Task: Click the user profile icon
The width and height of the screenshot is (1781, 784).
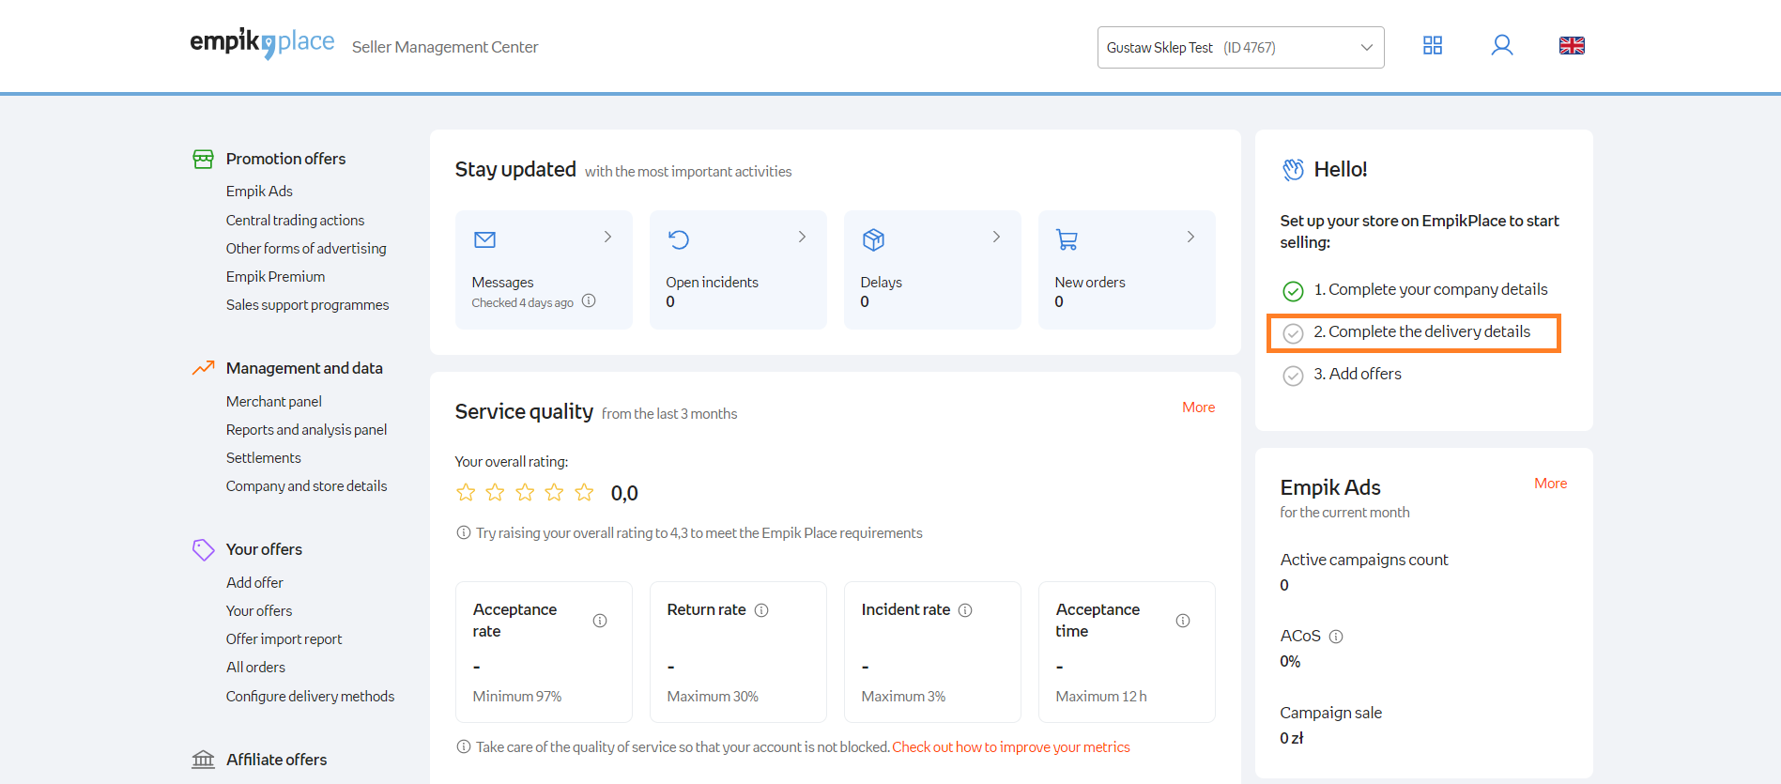Action: tap(1501, 46)
